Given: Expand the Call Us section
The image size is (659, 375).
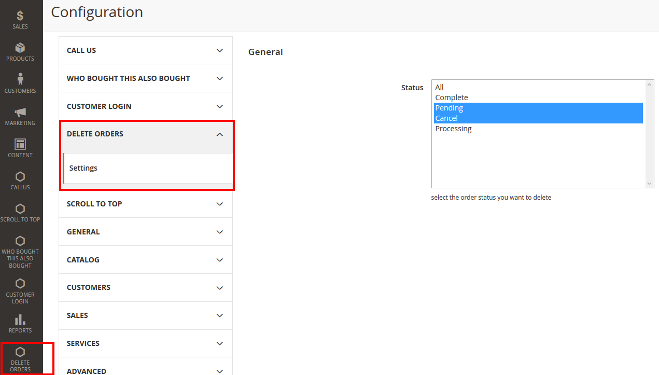Looking at the screenshot, I should coord(145,50).
